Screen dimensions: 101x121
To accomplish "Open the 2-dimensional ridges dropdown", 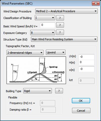I will [x=25, y=53].
